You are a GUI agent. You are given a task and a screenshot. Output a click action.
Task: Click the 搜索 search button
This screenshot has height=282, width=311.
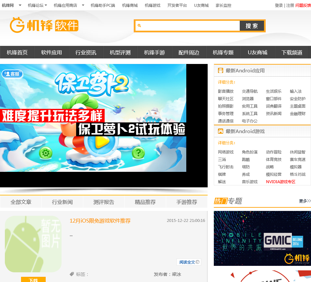pyautogui.click(x=252, y=26)
